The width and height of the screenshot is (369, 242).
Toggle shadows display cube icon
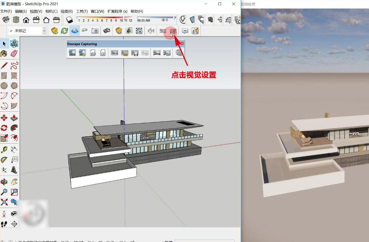69,20
